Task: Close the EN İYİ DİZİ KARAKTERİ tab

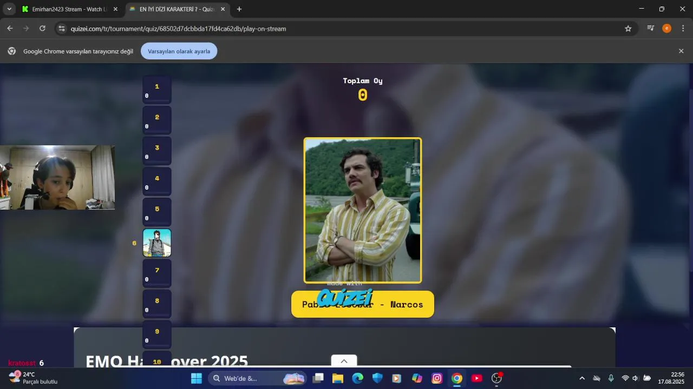Action: pos(223,9)
